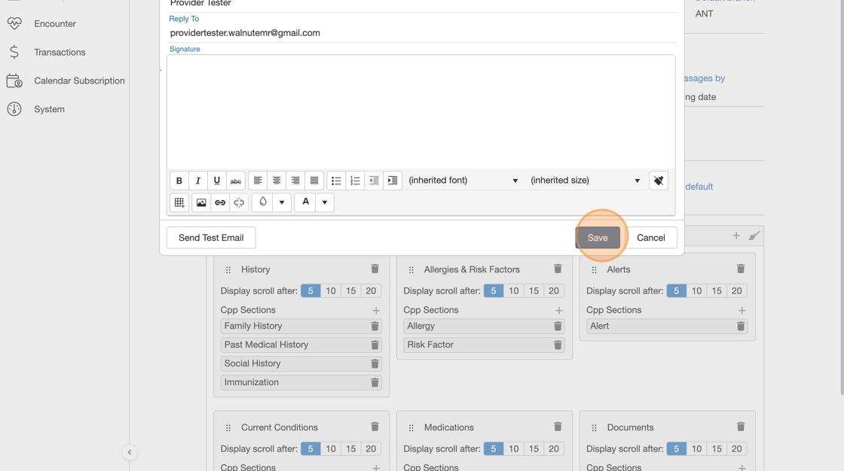
Task: Insert a bulleted list in signature
Action: [336, 181]
